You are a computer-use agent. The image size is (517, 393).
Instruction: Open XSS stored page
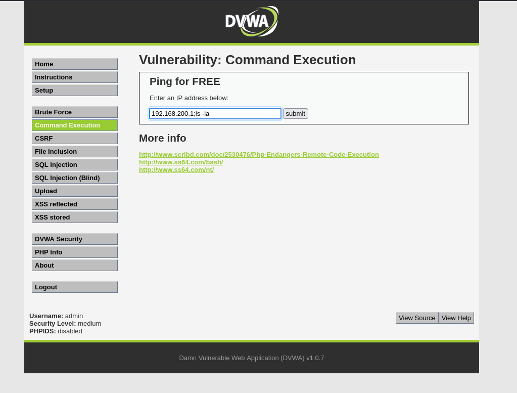point(75,217)
